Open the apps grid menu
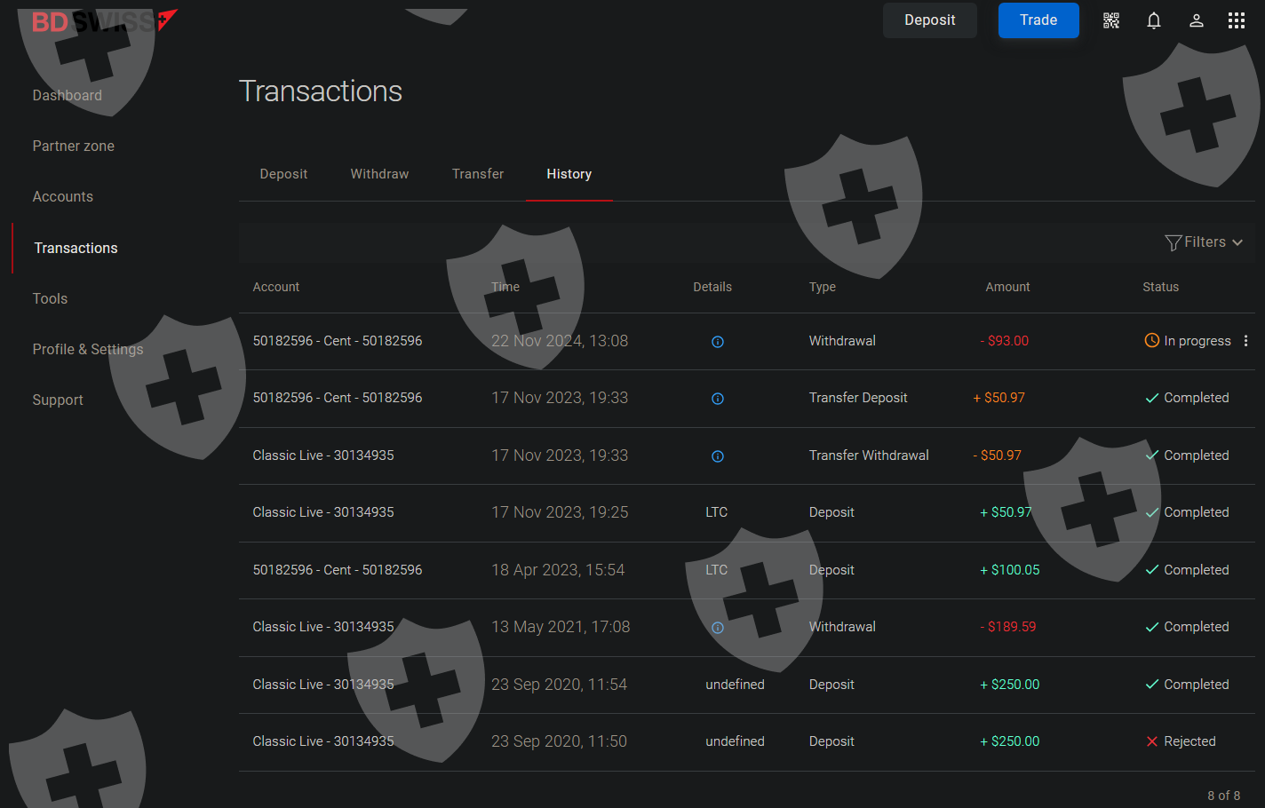Screen dimensions: 1265x808 tap(1236, 20)
